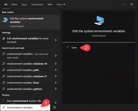
Task: Click search icon beside environment variables python
Action: pyautogui.click(x=3, y=89)
